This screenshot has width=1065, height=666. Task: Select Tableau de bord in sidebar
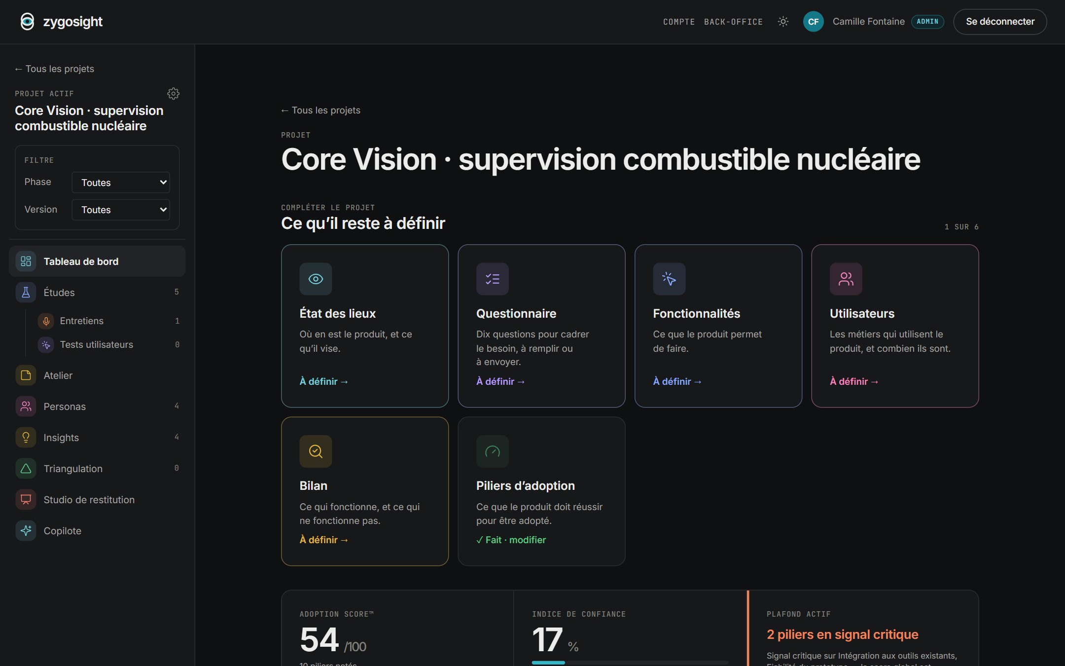click(97, 261)
